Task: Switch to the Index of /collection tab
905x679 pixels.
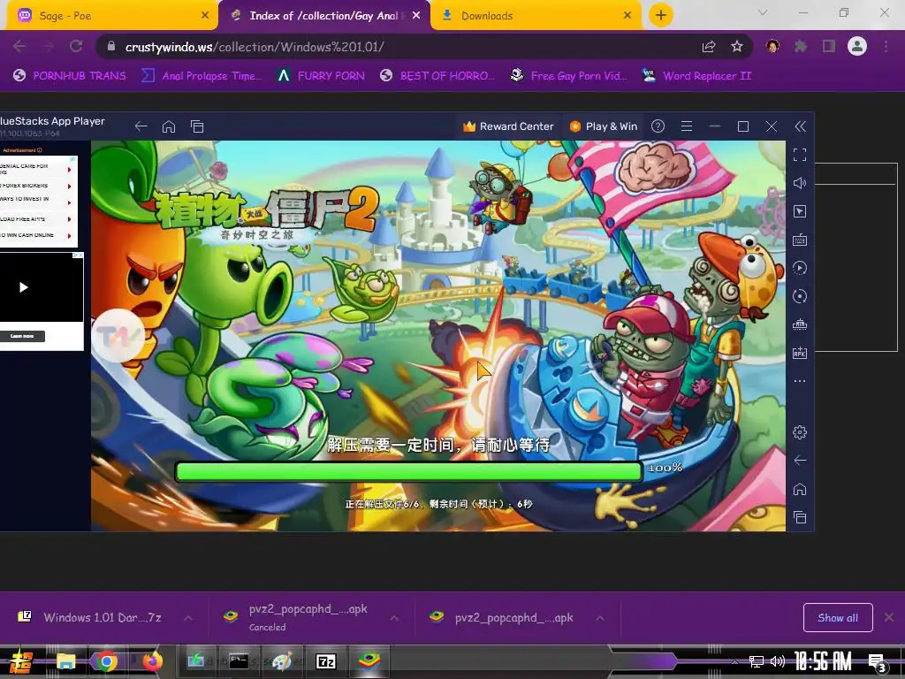Action: [323, 16]
